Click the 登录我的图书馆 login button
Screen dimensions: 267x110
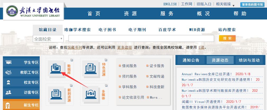252,4
